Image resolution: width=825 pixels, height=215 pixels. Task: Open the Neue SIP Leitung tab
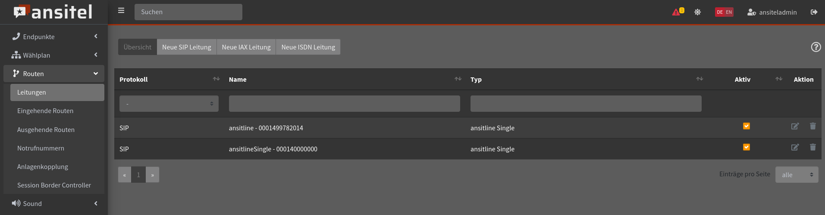coord(186,47)
